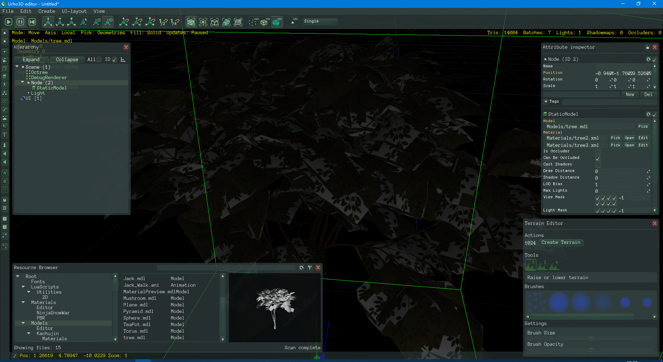Open Resource Browser filter options
663x362 pixels.
click(310, 268)
